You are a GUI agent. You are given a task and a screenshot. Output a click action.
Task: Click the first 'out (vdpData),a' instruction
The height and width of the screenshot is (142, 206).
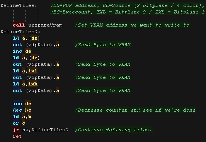click(x=36, y=45)
